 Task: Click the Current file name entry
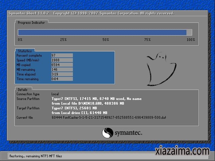(x=109, y=118)
